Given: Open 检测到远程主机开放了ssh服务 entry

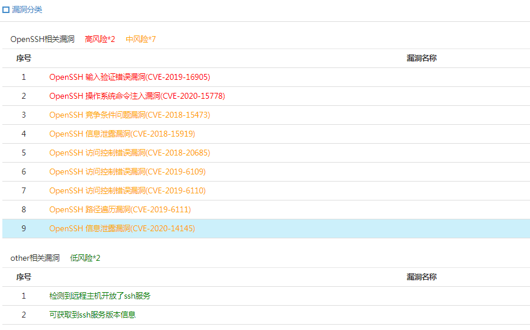Looking at the screenshot, I should point(99,296).
